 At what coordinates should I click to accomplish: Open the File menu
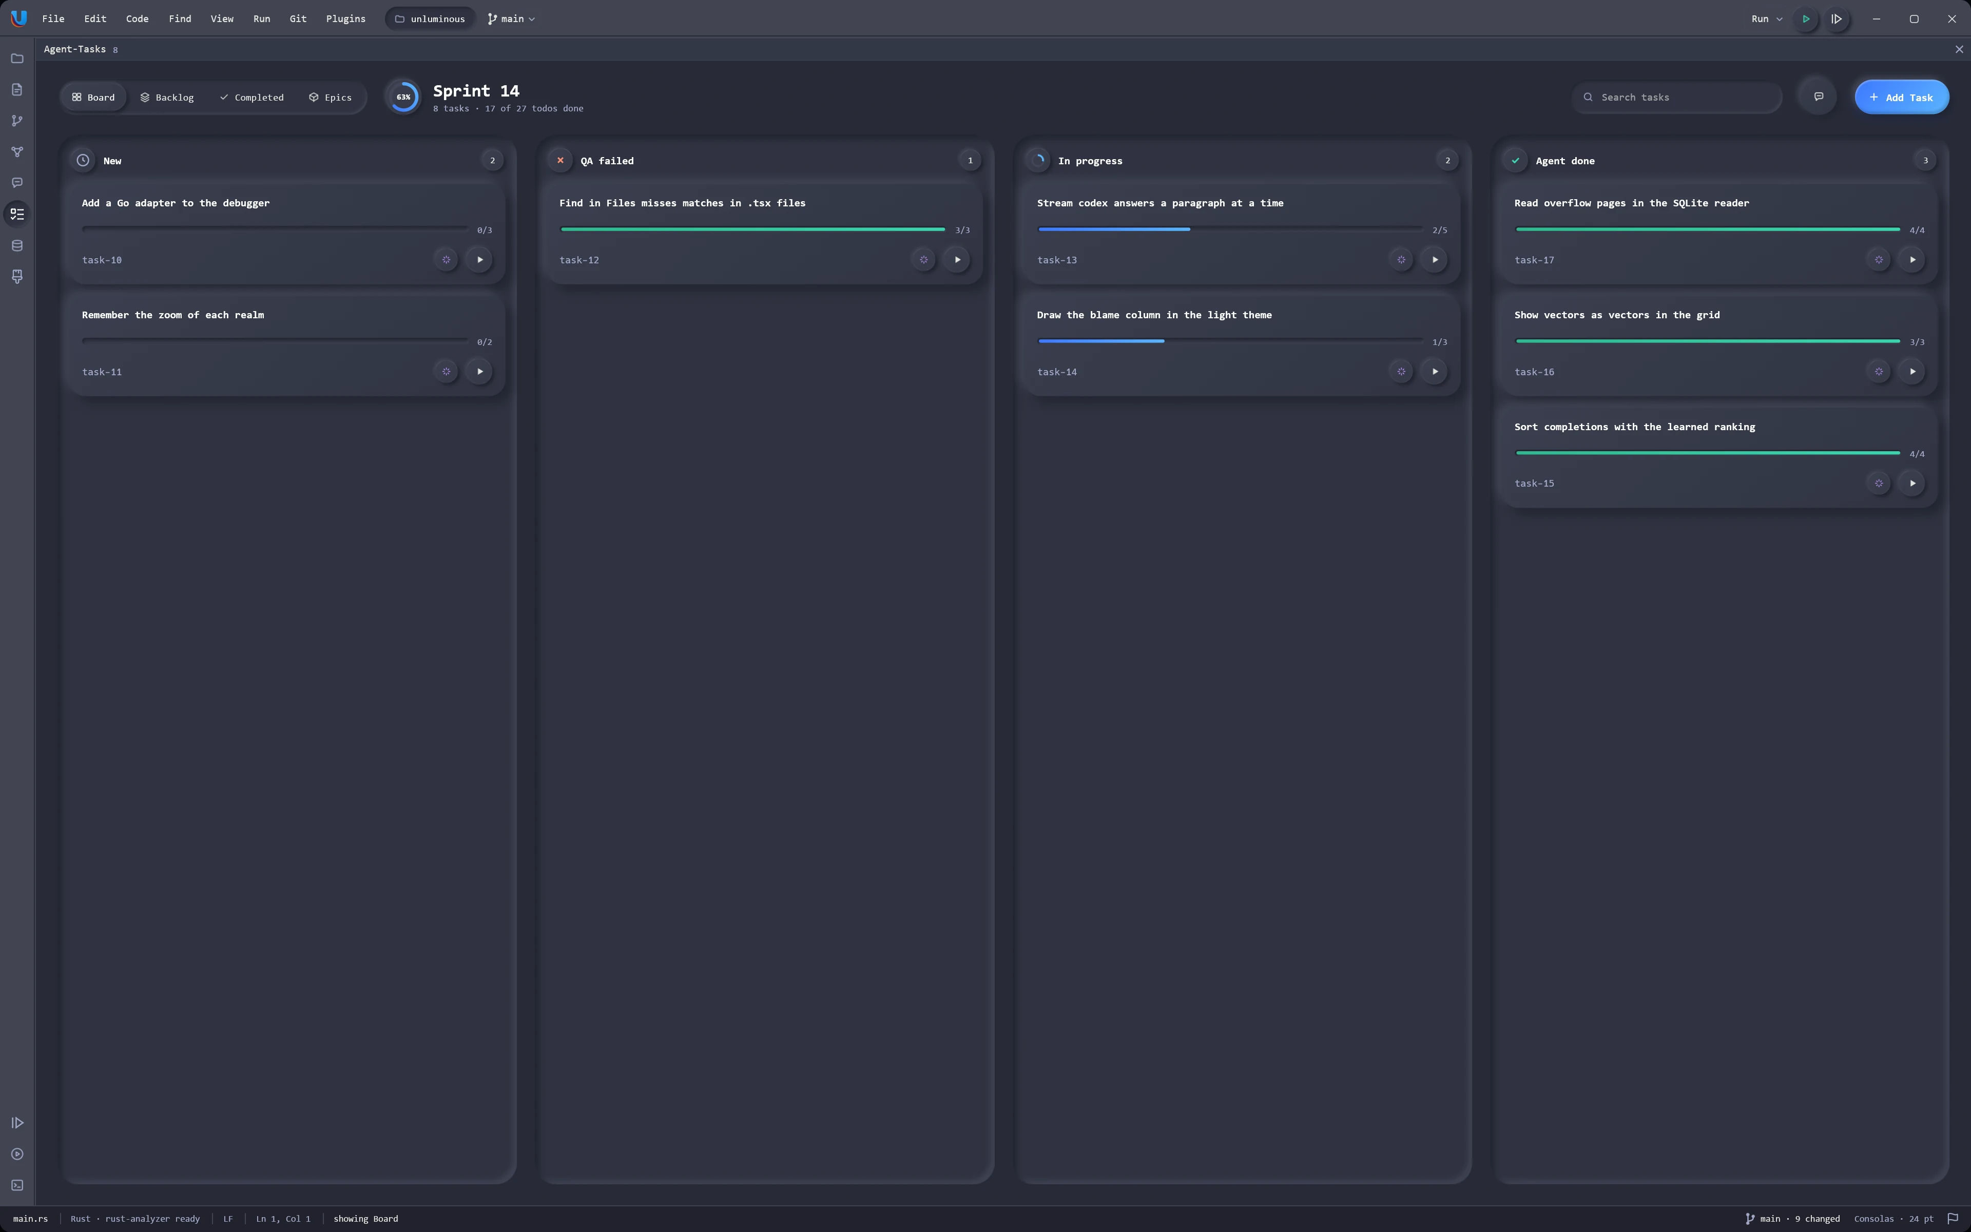click(53, 19)
